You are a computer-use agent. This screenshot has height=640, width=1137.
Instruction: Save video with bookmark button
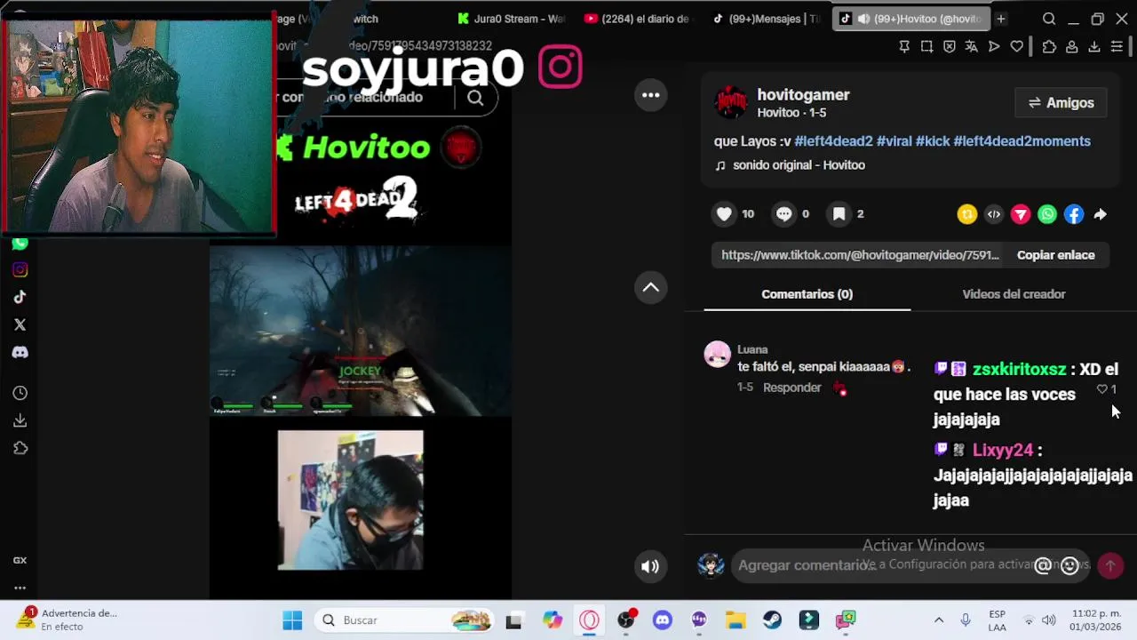point(839,213)
